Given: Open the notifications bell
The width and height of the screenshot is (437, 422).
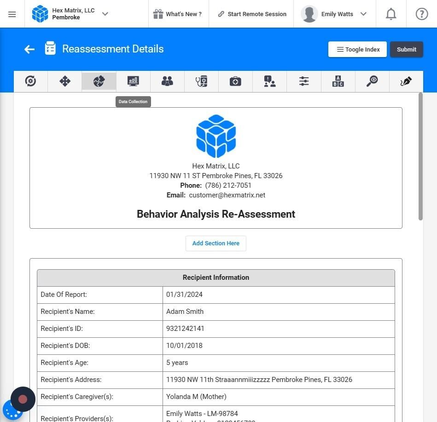Looking at the screenshot, I should tap(391, 14).
